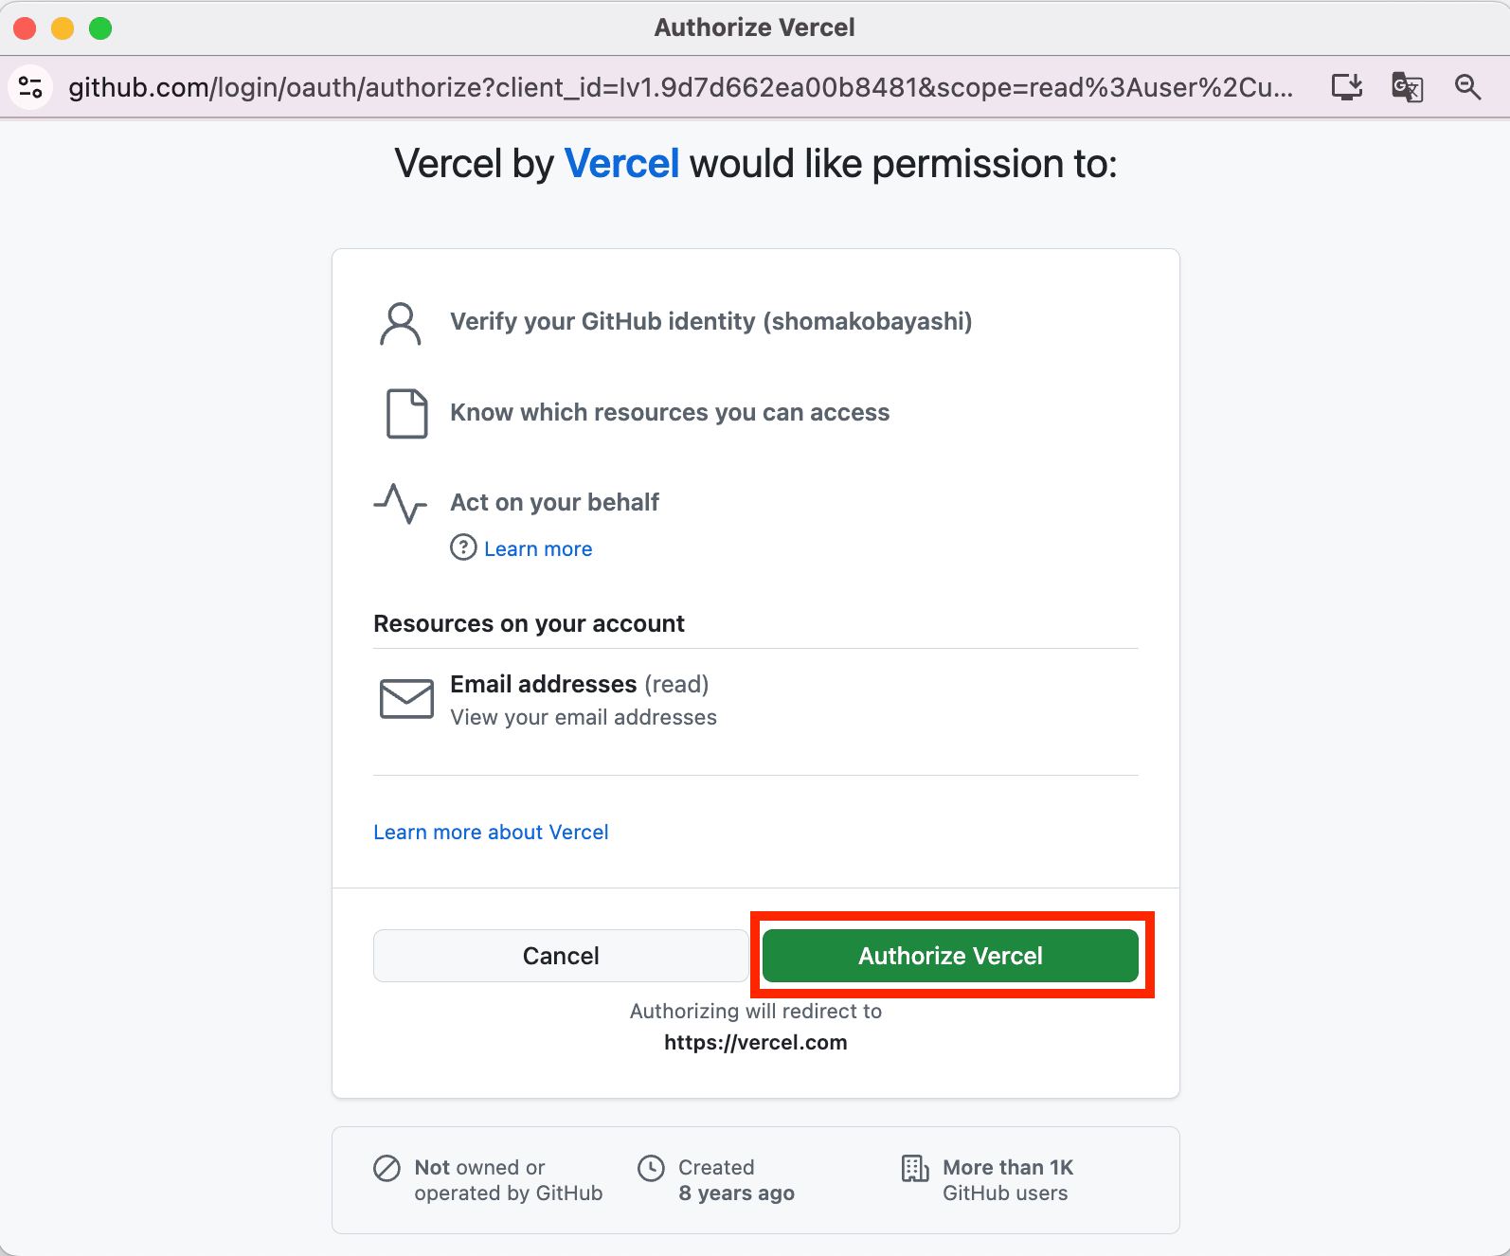This screenshot has height=1256, width=1510.
Task: Open Learn more about Vercel link
Action: coord(491,832)
